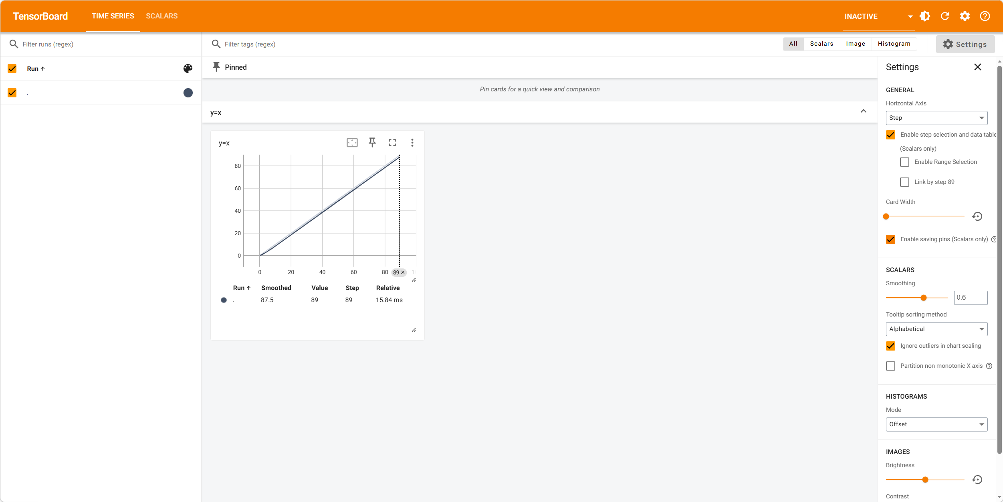The image size is (1003, 502).
Task: Open the run color palette icon
Action: (x=188, y=69)
